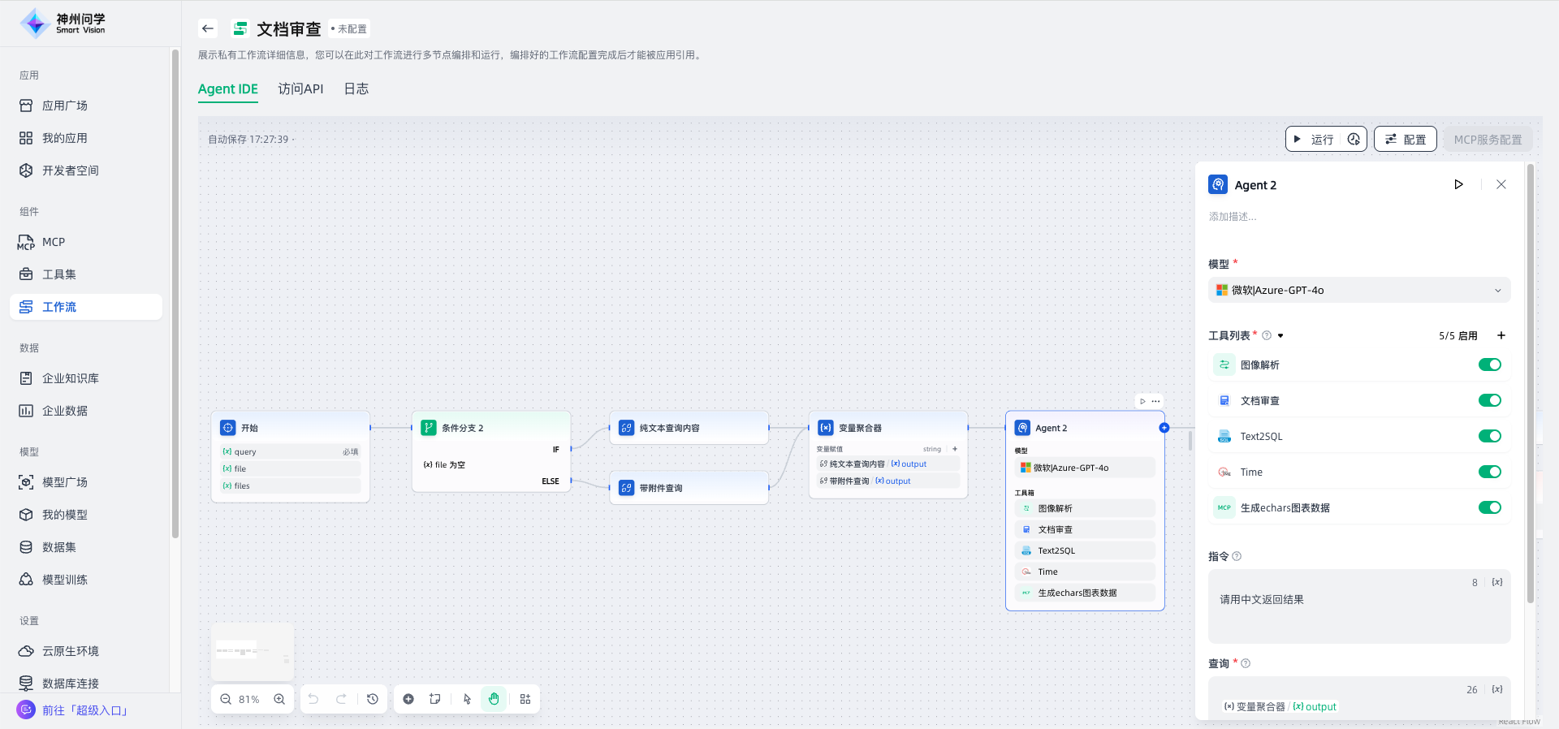The image size is (1559, 729).
Task: Open the run history dropdown beside 运行
Action: tap(1354, 139)
